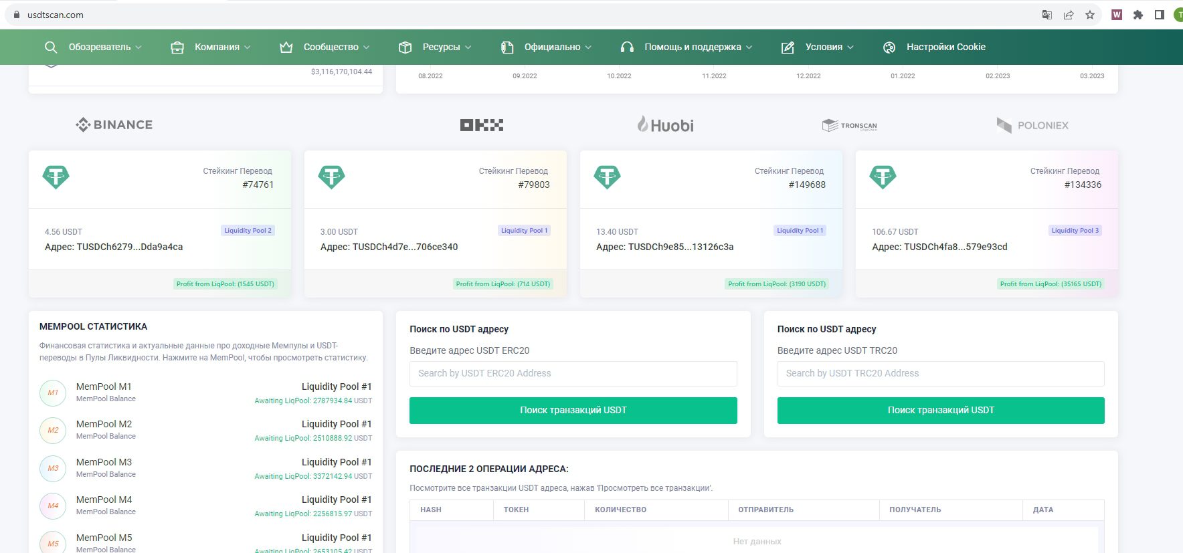Open the Официально menu

point(552,47)
